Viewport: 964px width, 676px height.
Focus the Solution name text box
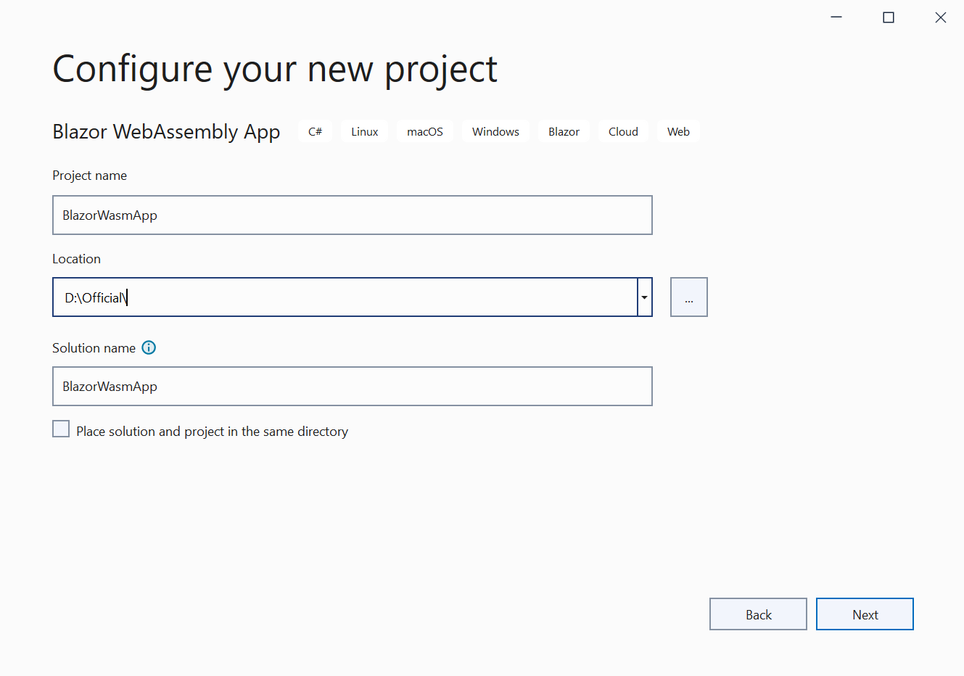pos(352,387)
